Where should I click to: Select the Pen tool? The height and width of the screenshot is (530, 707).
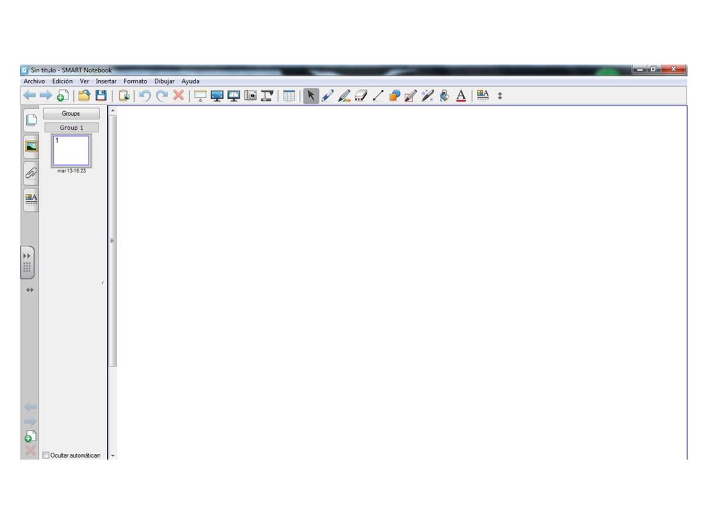click(328, 95)
